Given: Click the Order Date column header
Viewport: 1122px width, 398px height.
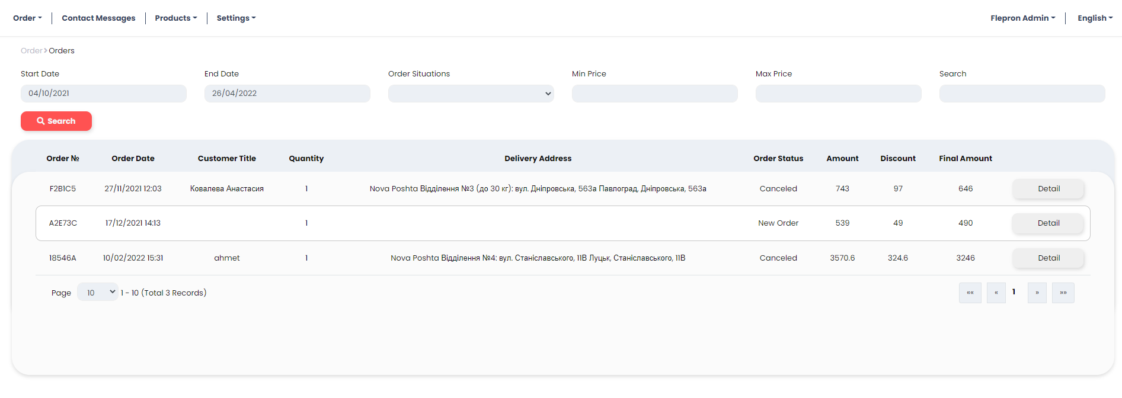Looking at the screenshot, I should [133, 158].
